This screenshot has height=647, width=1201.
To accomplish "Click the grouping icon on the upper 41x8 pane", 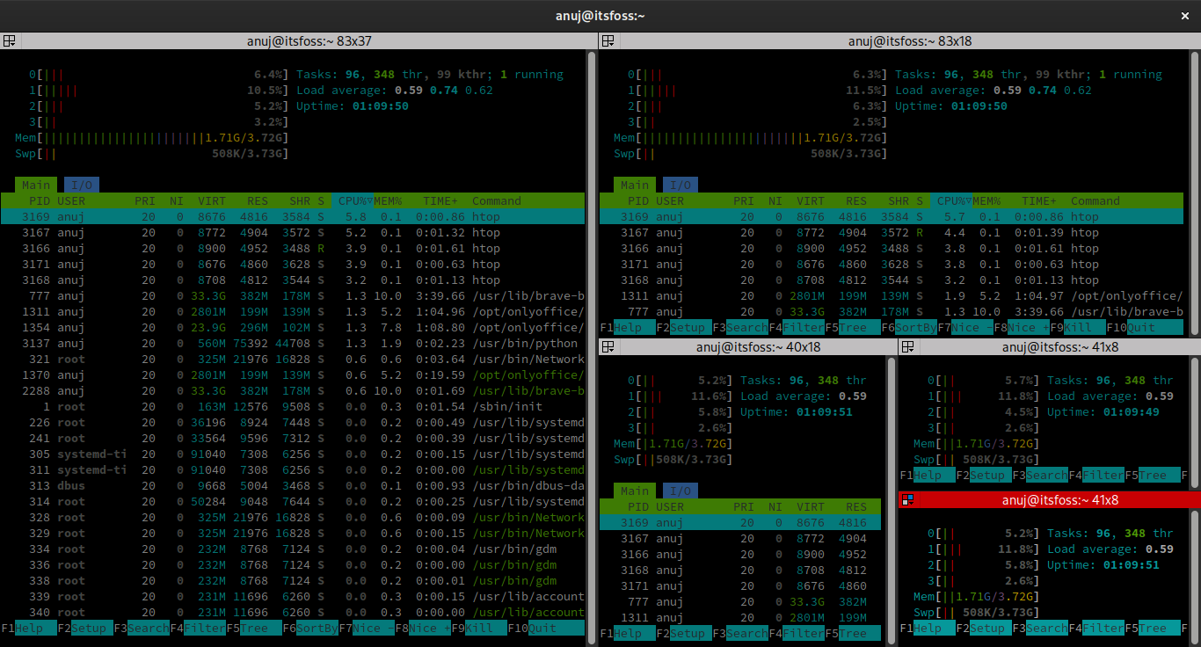I will pos(907,346).
